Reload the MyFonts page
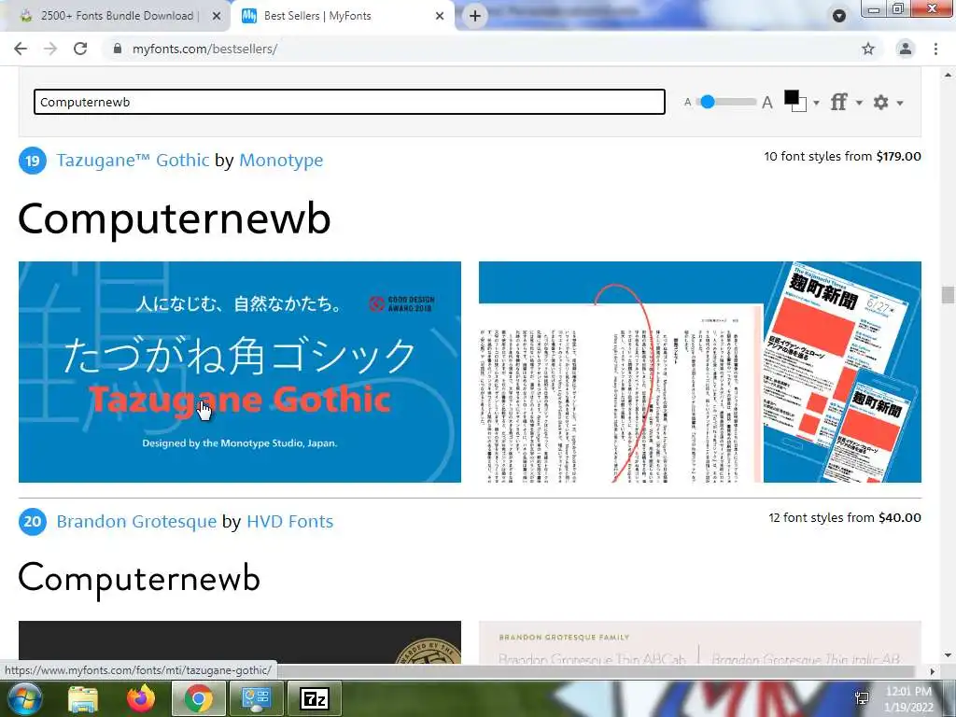 [80, 49]
